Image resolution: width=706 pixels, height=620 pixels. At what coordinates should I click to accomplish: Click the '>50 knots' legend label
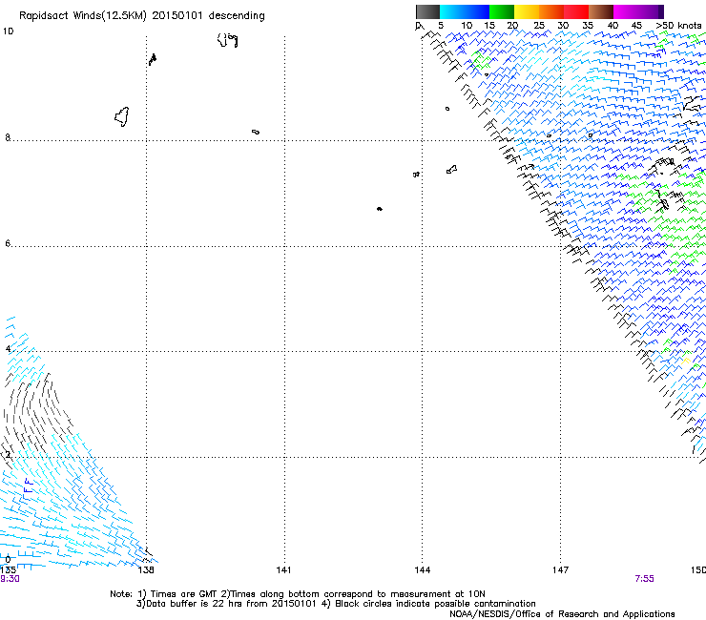click(x=678, y=26)
